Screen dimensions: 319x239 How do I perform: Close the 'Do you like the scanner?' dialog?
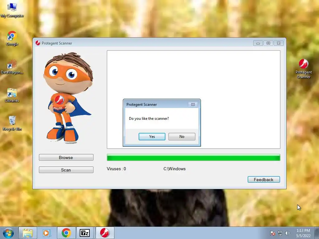coord(193,104)
